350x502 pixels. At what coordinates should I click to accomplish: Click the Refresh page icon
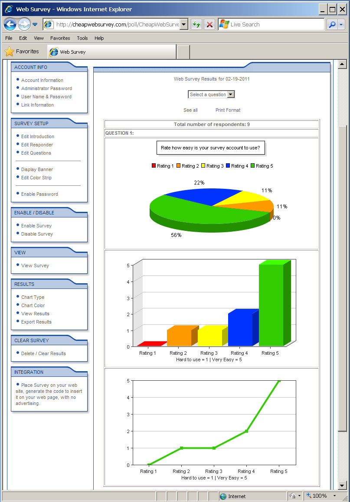pos(196,24)
